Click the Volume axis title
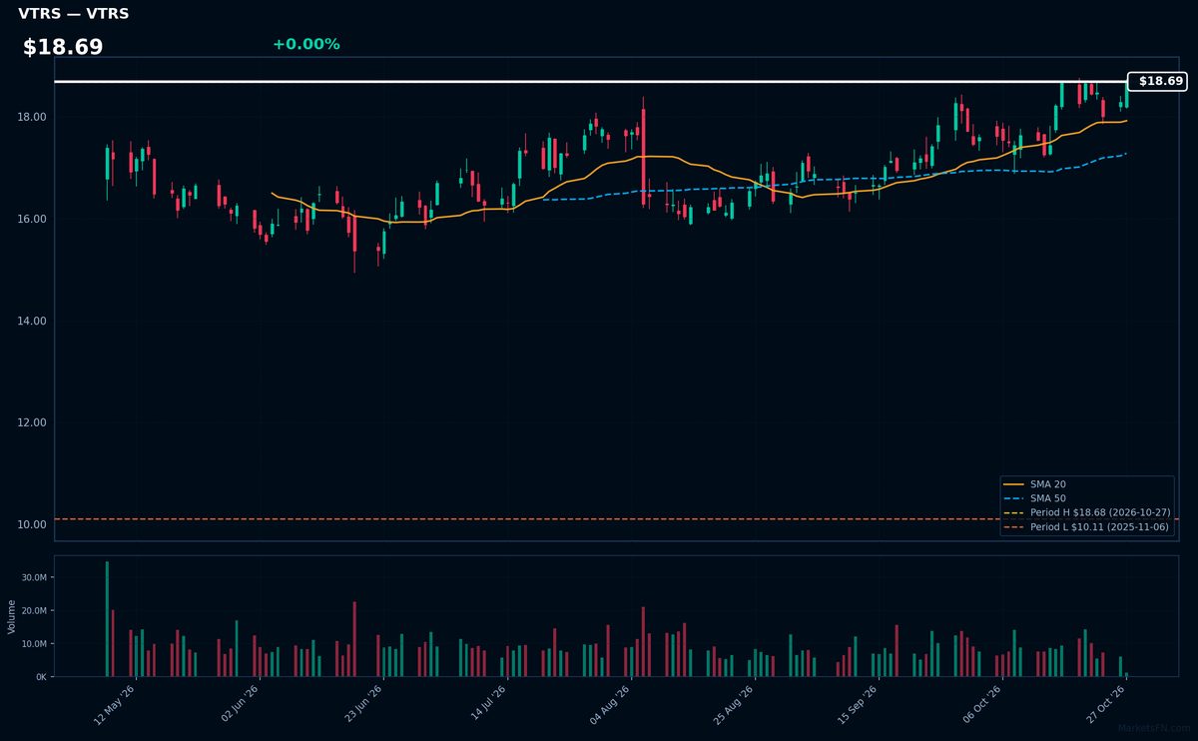Viewport: 1198px width, 741px height. tap(12, 616)
